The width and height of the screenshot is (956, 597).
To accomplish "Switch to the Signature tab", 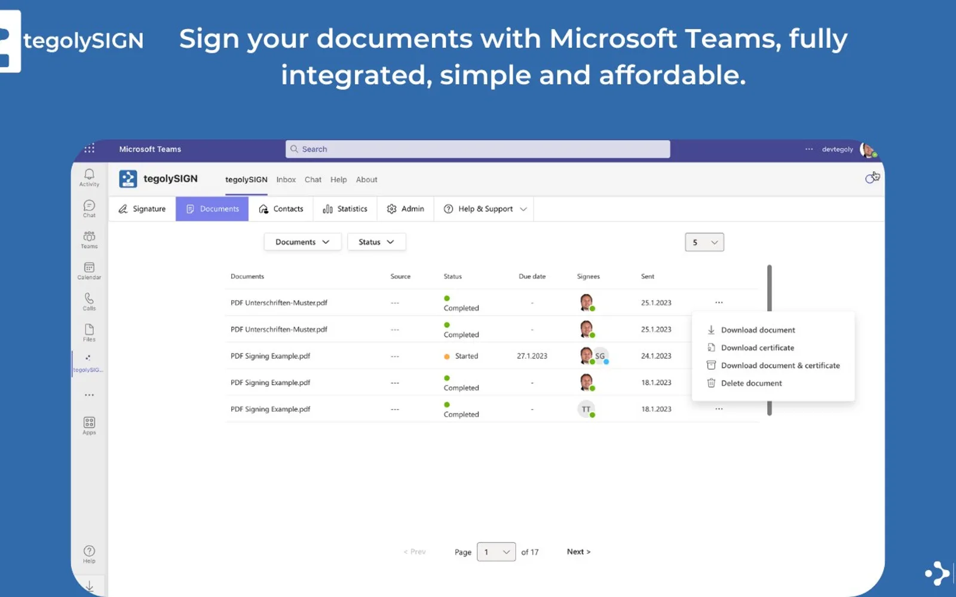I will click(142, 209).
